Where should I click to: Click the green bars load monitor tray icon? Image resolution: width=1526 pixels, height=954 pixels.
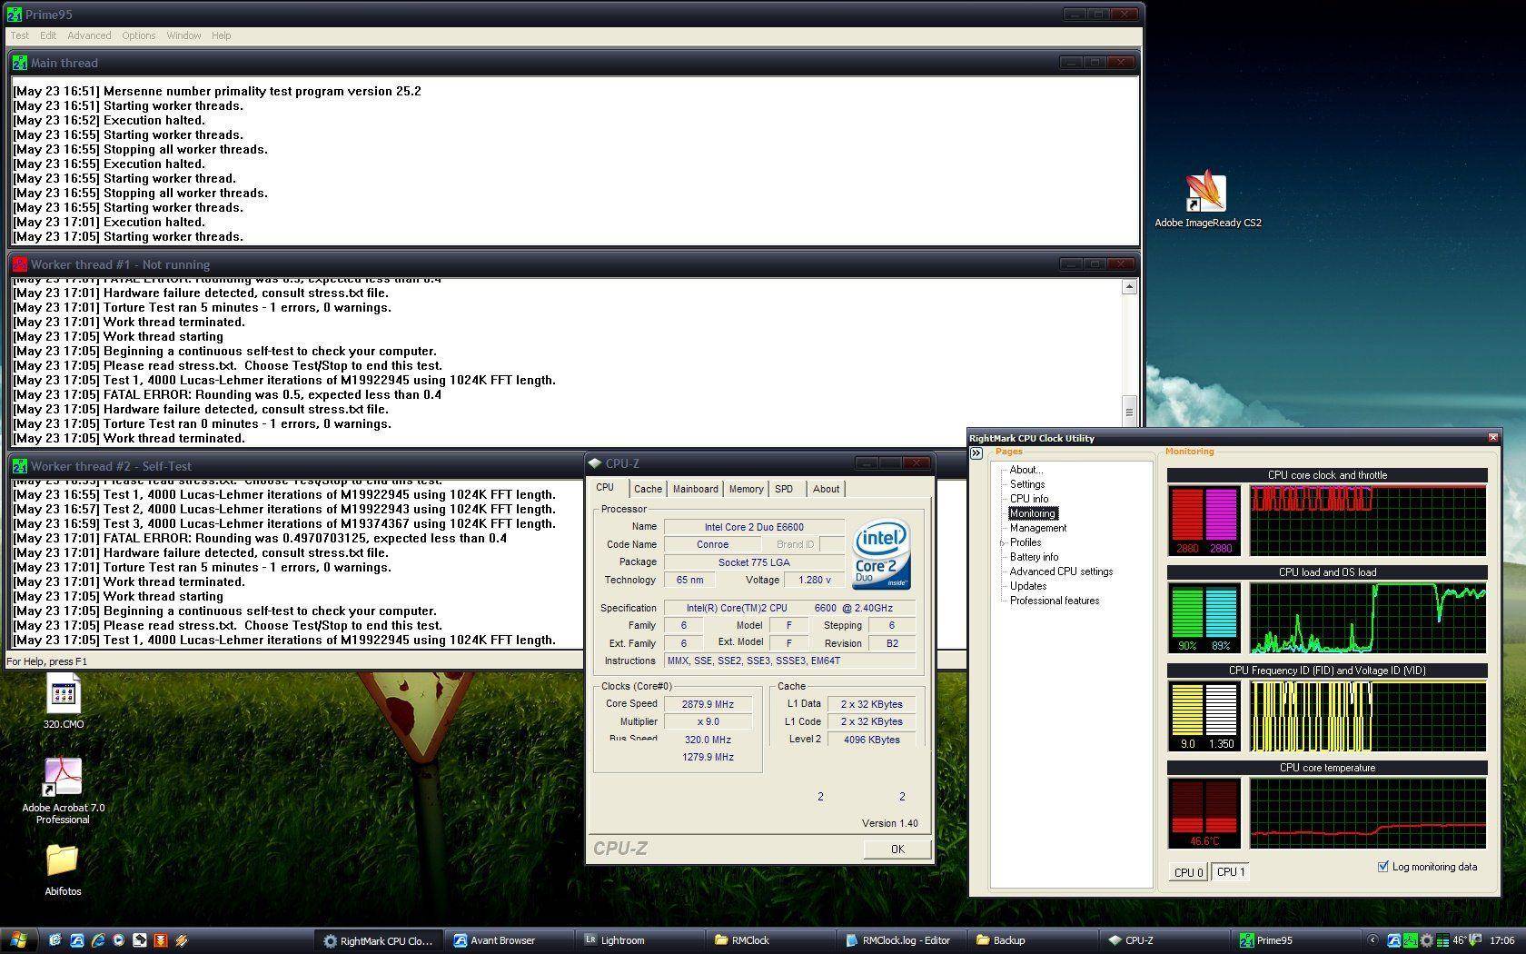pyautogui.click(x=1442, y=940)
